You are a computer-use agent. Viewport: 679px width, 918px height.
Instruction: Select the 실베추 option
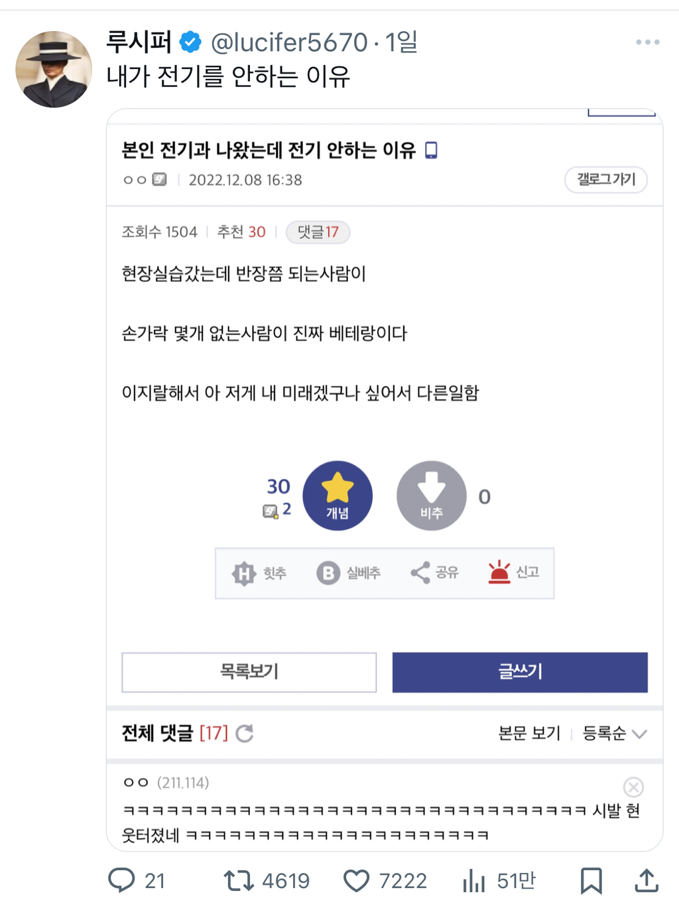pyautogui.click(x=349, y=572)
